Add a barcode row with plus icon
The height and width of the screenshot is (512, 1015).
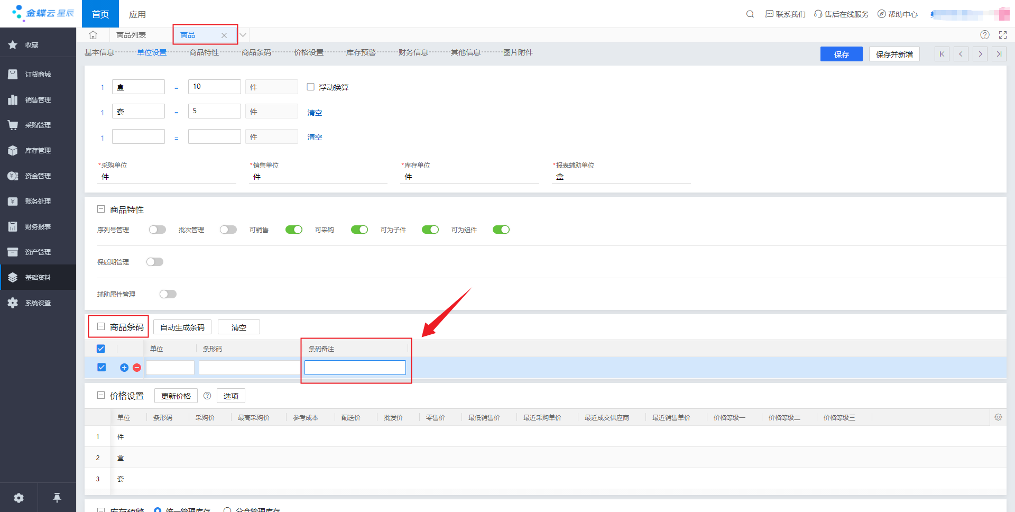[124, 368]
